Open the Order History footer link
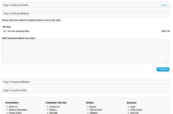173x114 pixels. (136, 110)
